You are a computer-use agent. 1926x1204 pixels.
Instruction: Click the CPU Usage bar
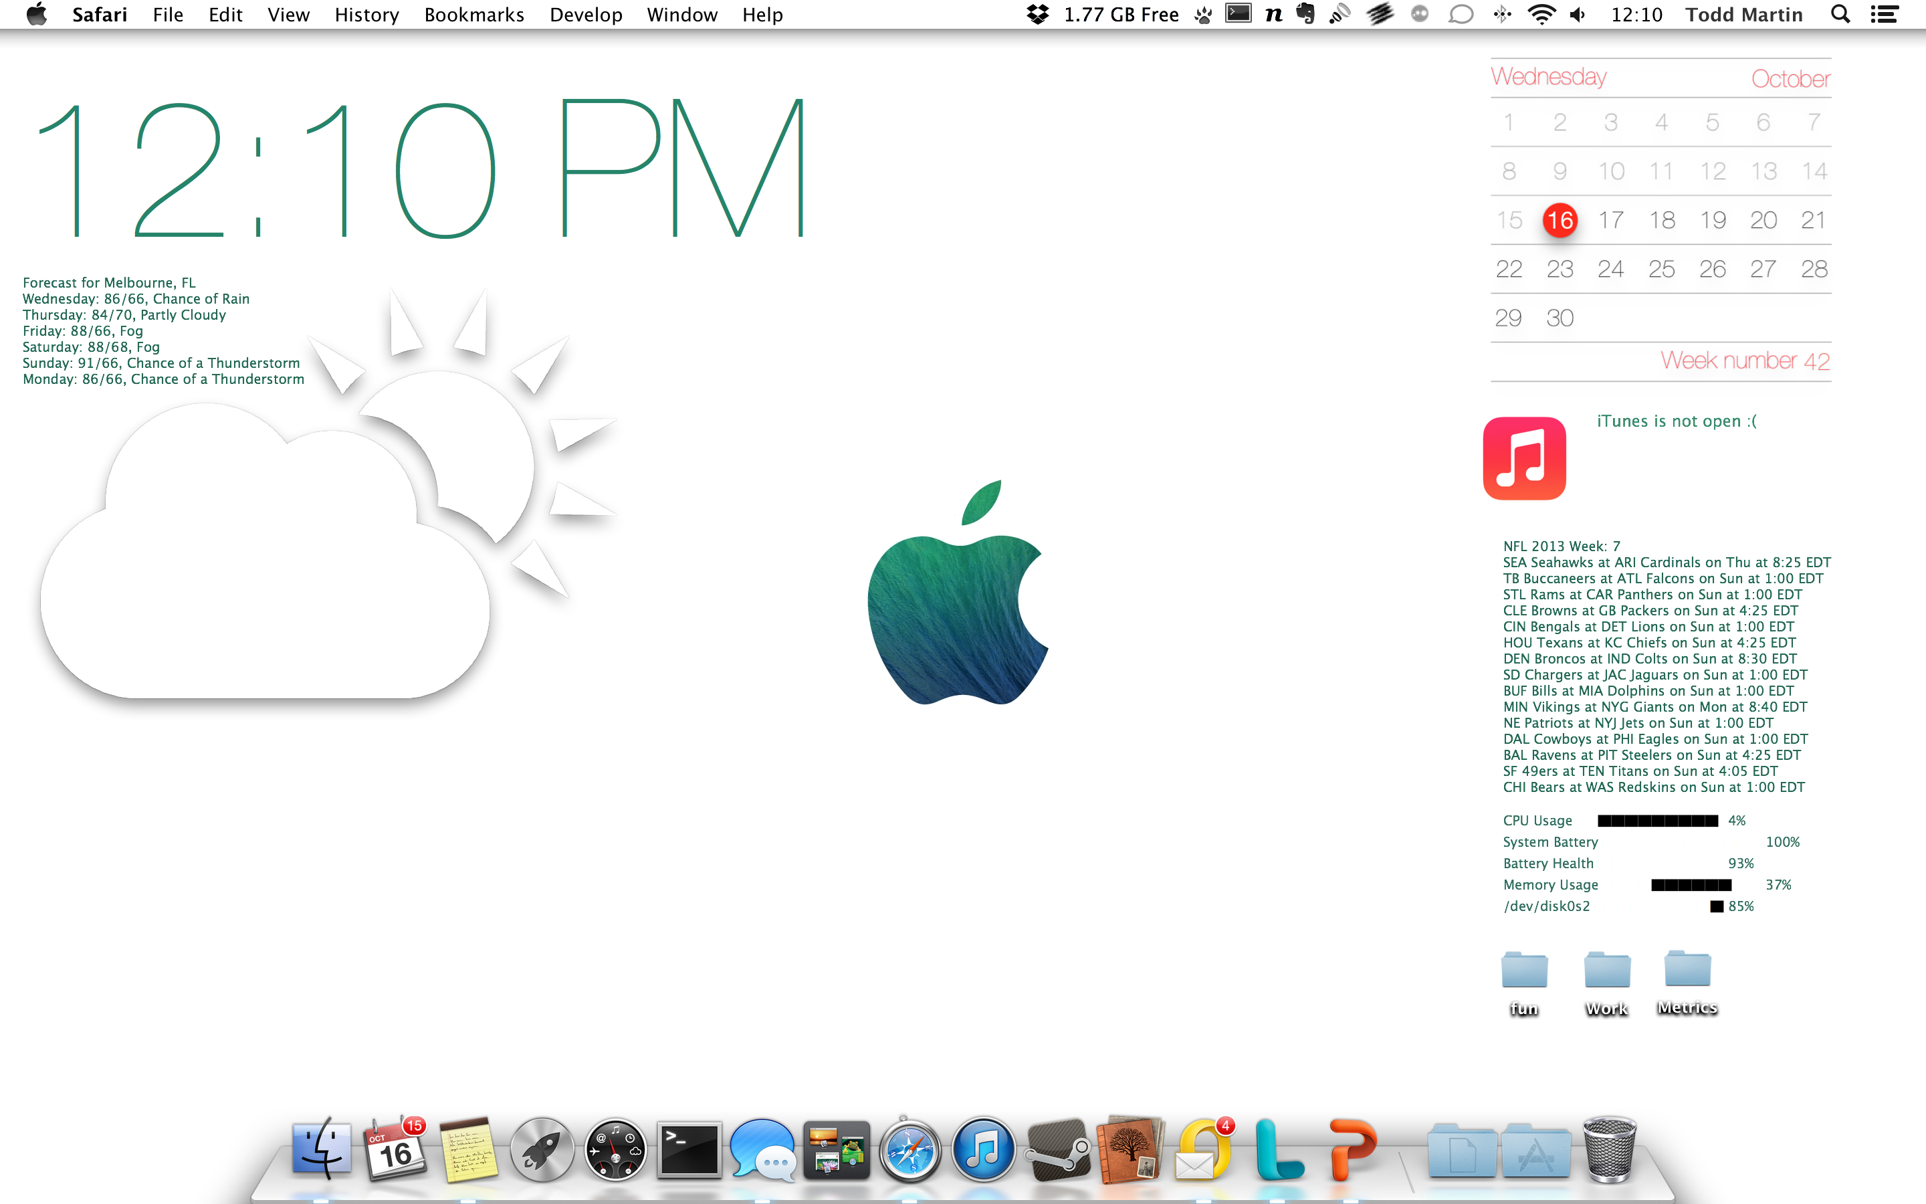coord(1658,821)
